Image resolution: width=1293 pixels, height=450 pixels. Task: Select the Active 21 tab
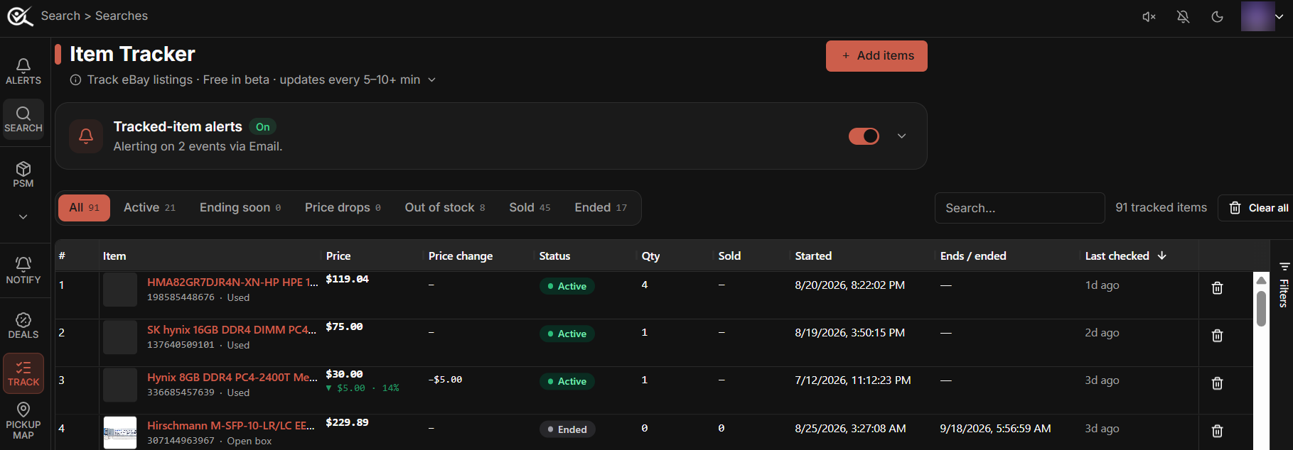tap(149, 208)
